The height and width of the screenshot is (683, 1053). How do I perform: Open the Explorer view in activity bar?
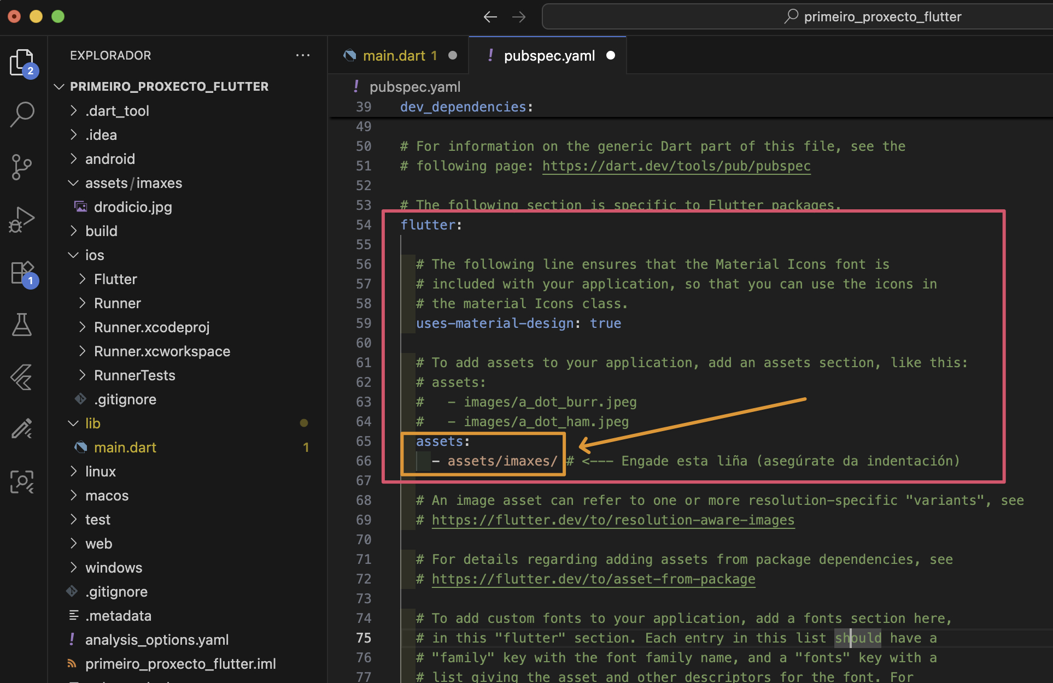[22, 62]
